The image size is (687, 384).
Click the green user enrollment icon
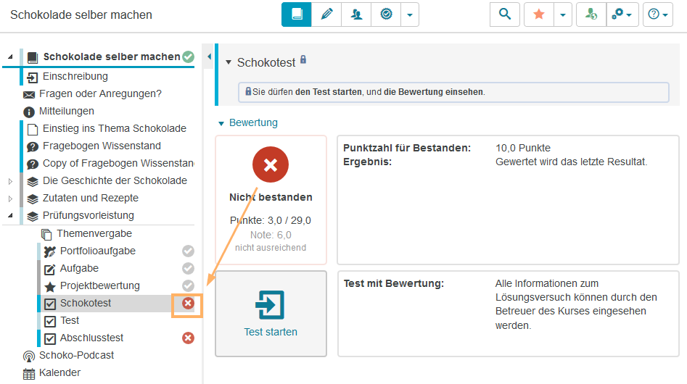591,14
